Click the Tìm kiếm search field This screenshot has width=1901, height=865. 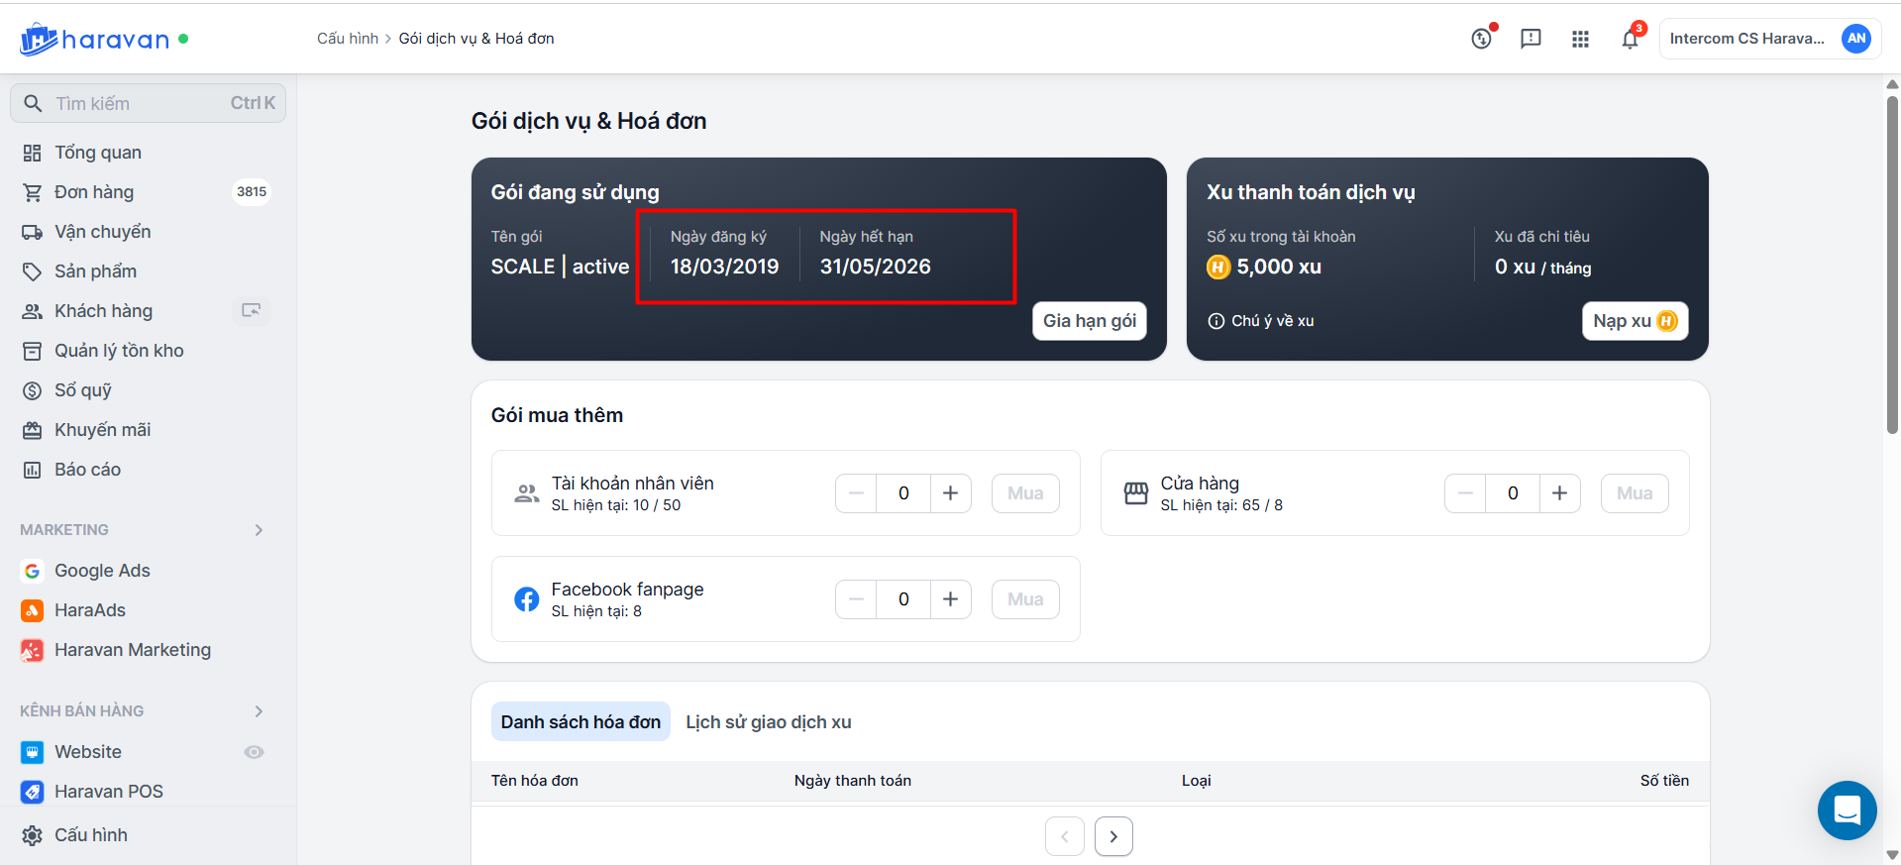coord(148,103)
